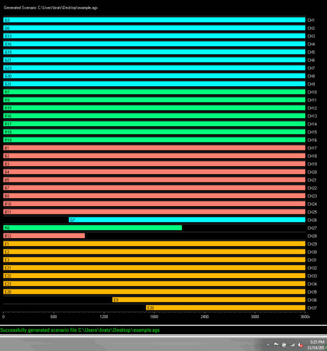Select the short R6 green bar

[93, 228]
